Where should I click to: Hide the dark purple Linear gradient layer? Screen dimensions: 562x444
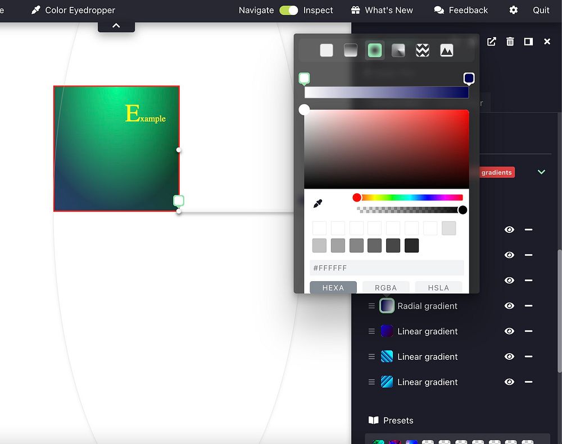pyautogui.click(x=509, y=331)
